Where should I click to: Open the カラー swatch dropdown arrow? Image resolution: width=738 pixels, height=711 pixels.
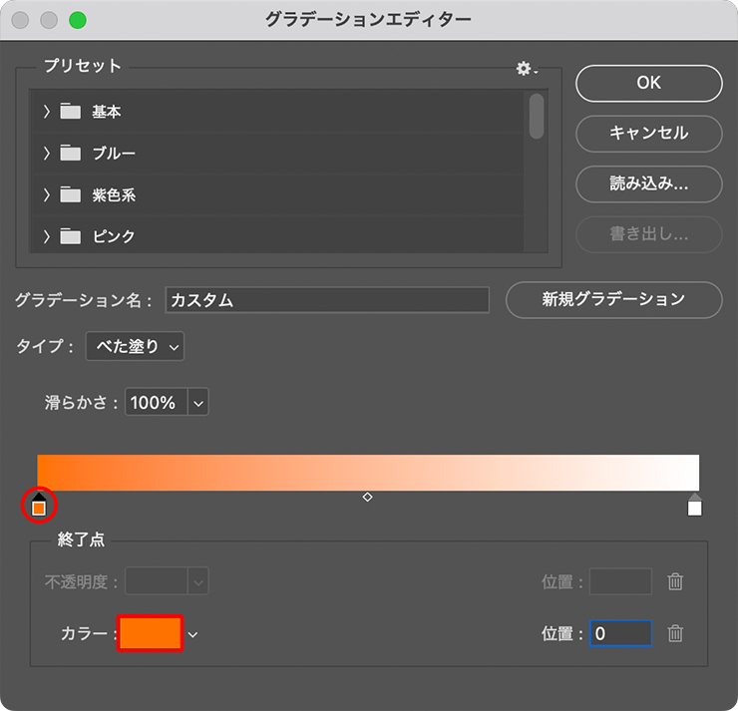193,634
